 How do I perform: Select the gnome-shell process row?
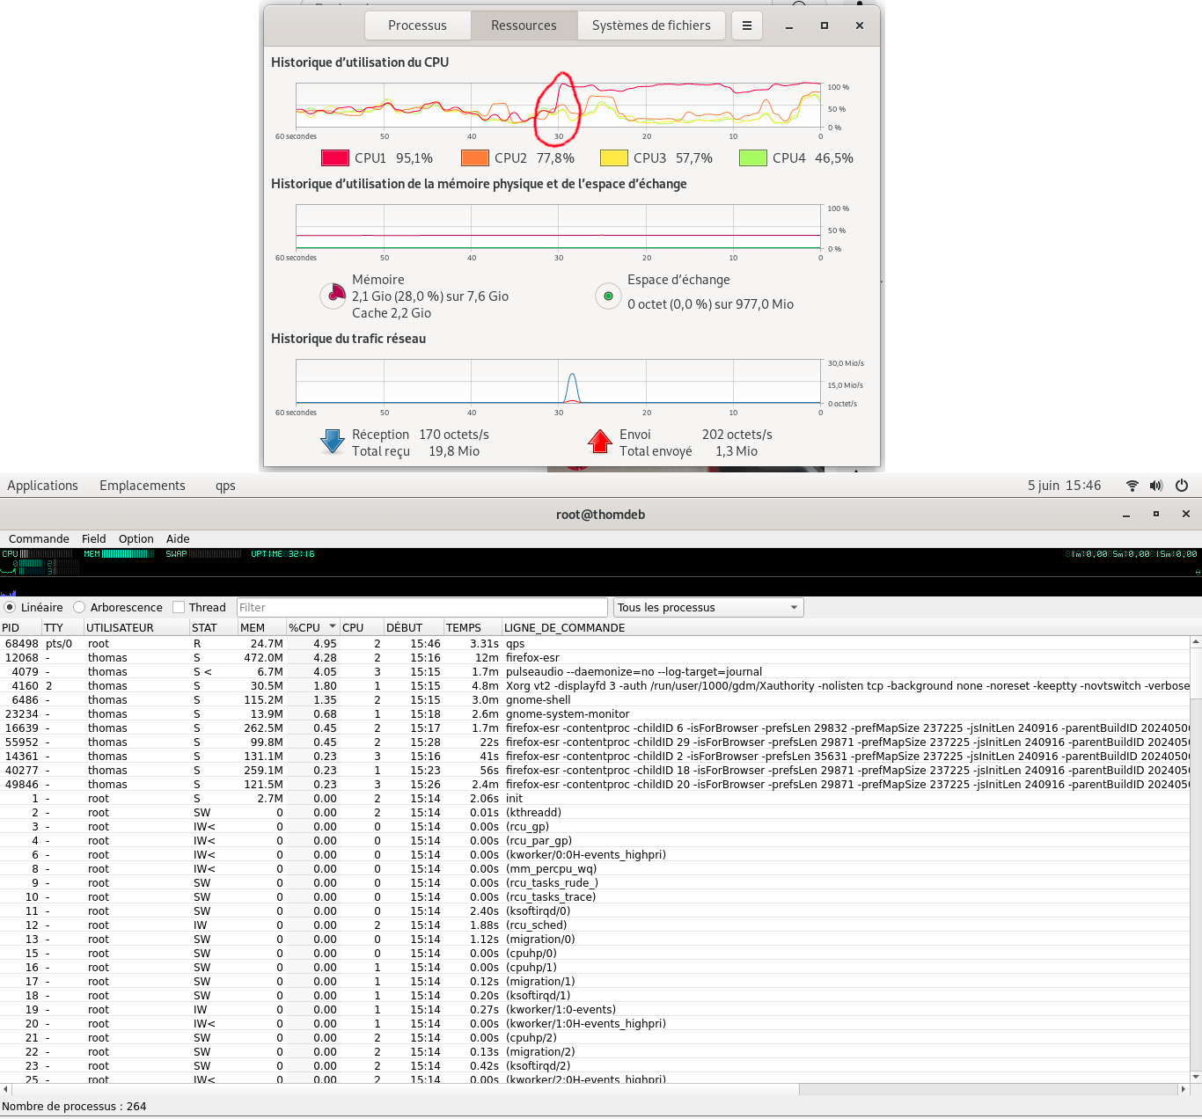click(595, 700)
